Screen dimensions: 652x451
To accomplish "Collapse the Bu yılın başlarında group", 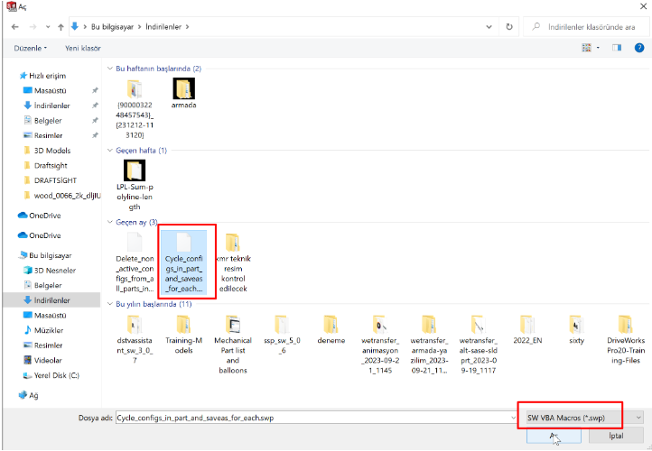I will 109,305.
